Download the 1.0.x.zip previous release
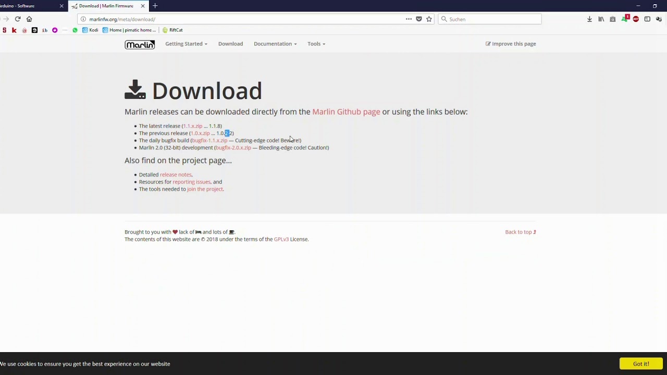The image size is (667, 375). click(200, 133)
